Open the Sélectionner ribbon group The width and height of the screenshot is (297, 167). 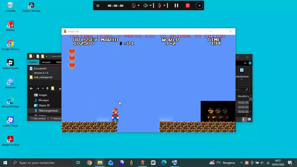point(242,73)
